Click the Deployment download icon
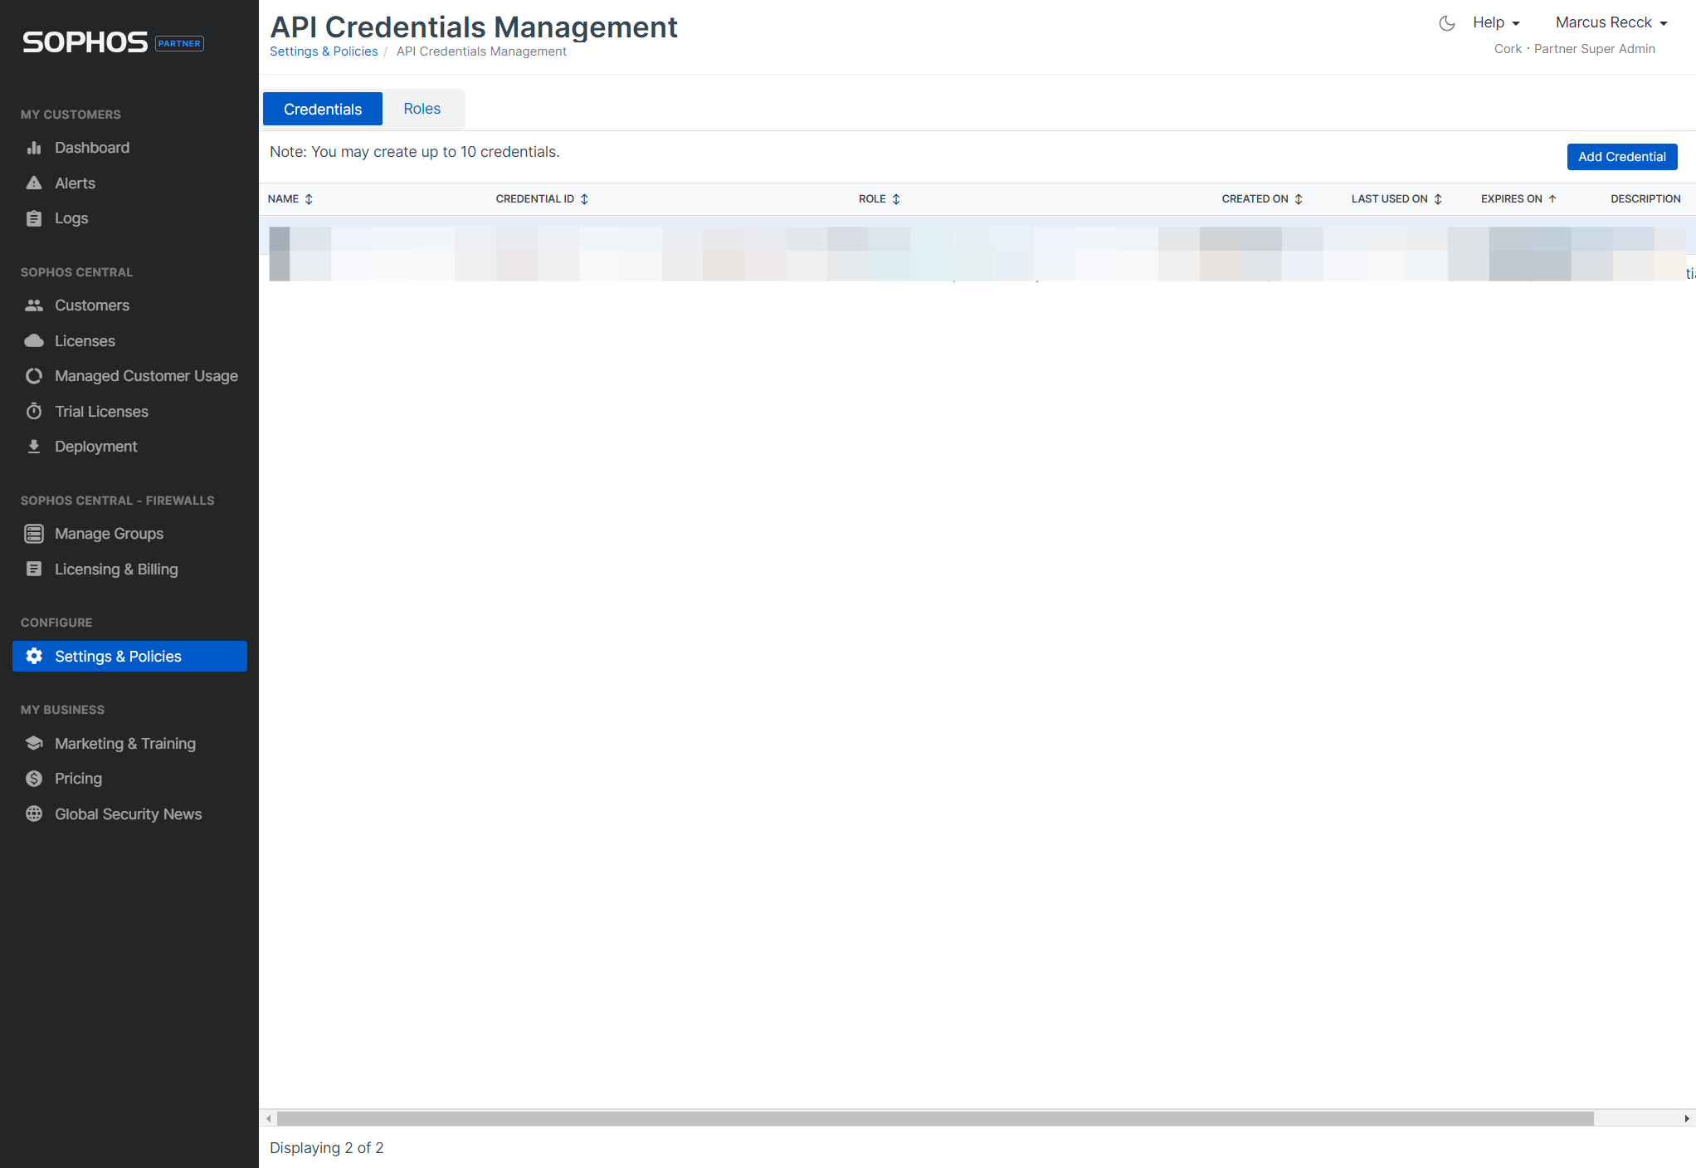Viewport: 1696px width, 1168px height. [34, 447]
